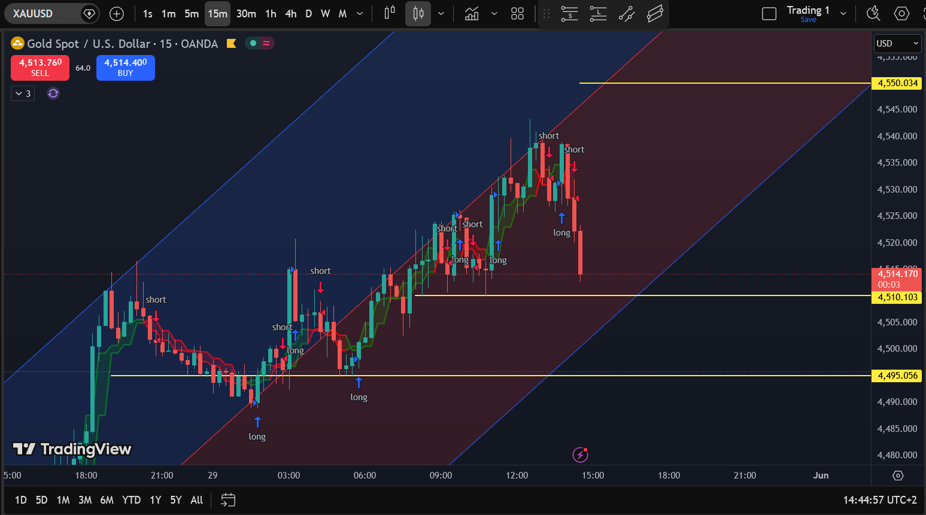Open the go-to-date calendar icon
The image size is (926, 515).
click(x=228, y=500)
